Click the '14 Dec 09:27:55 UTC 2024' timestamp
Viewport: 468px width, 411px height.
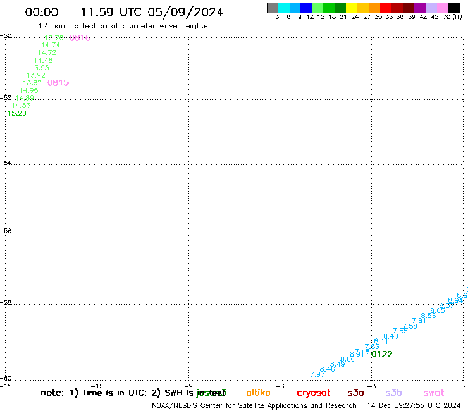click(x=414, y=406)
